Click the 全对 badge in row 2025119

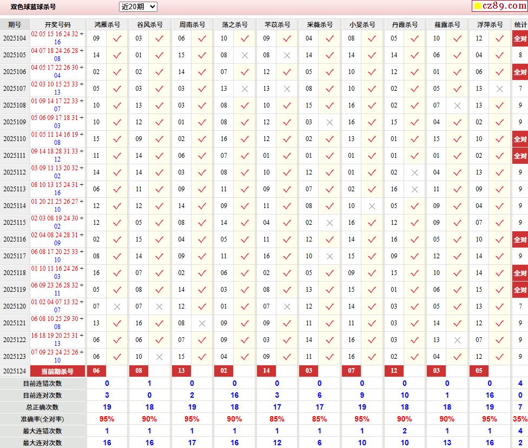pyautogui.click(x=520, y=290)
